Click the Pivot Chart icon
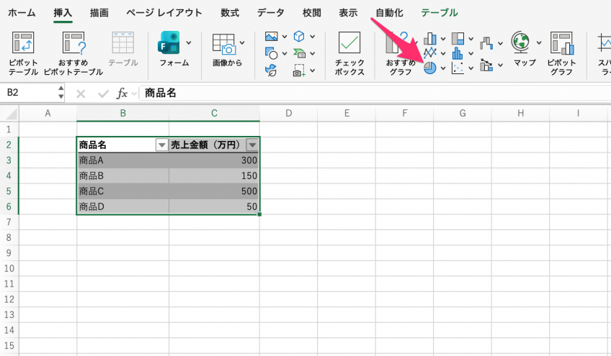Viewport: 611px width, 356px height. click(x=561, y=45)
